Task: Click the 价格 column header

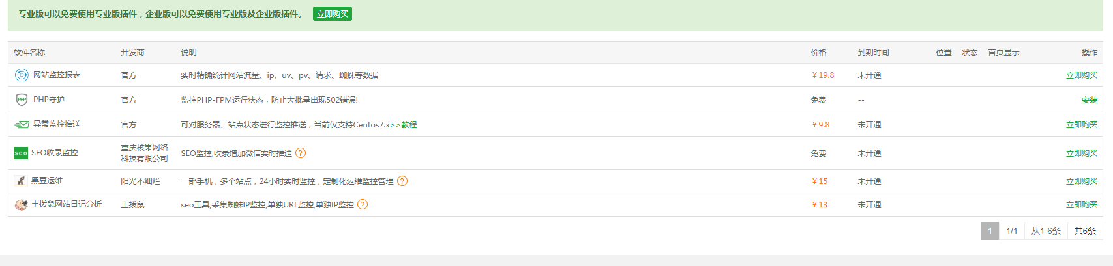Action: [x=818, y=53]
